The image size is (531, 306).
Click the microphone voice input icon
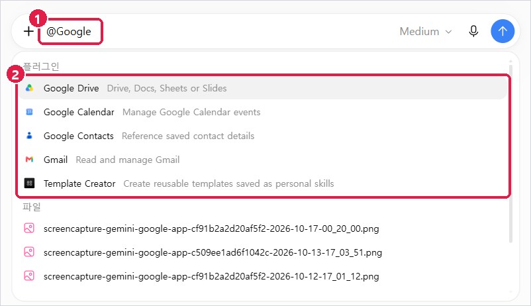coord(473,31)
